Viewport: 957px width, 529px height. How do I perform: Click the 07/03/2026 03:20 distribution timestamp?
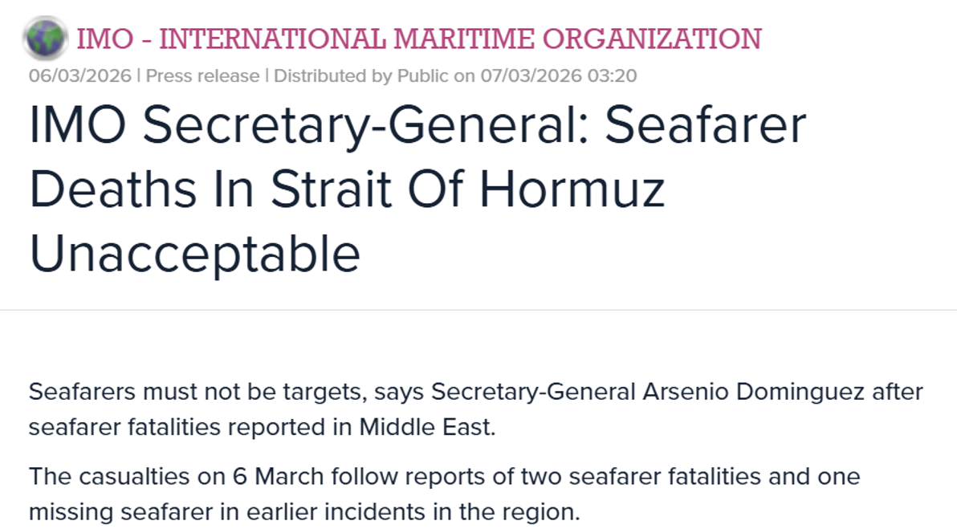558,76
